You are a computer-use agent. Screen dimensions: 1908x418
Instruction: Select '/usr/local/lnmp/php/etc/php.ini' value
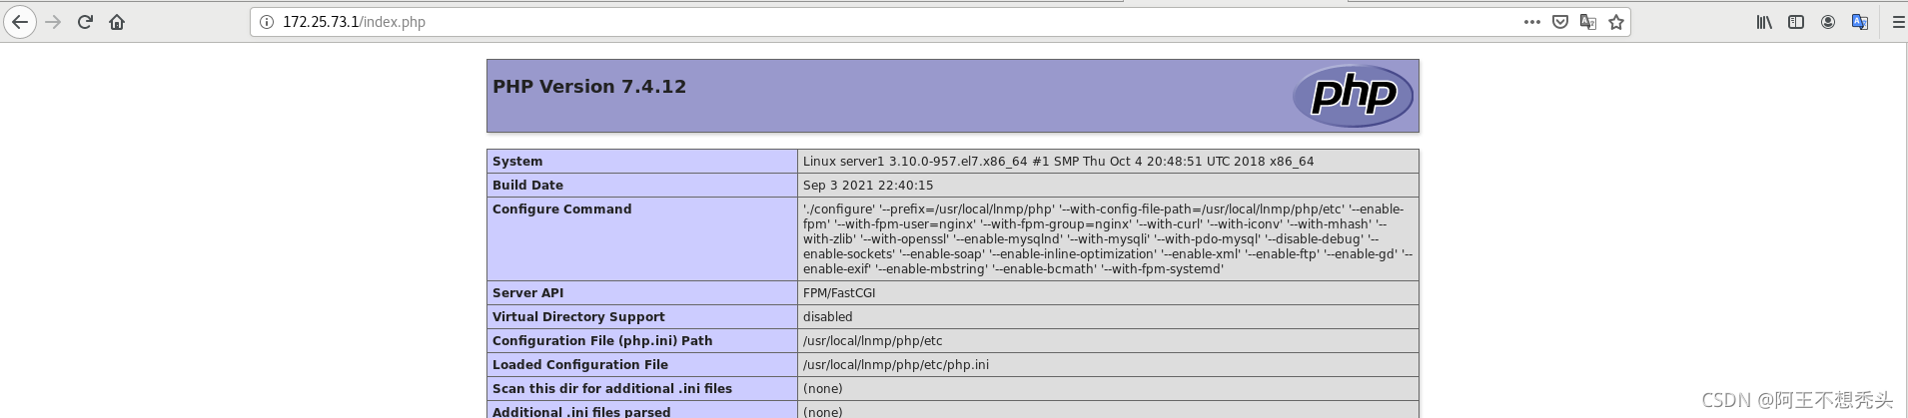coord(896,365)
